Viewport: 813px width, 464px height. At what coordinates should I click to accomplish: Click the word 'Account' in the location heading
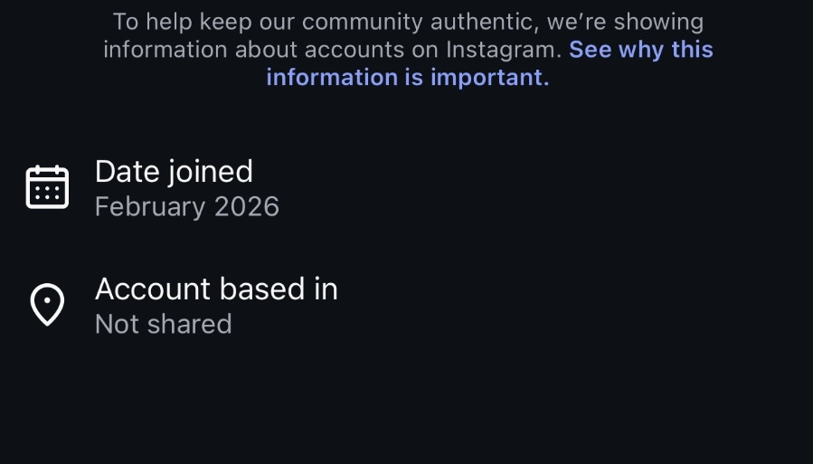click(153, 289)
